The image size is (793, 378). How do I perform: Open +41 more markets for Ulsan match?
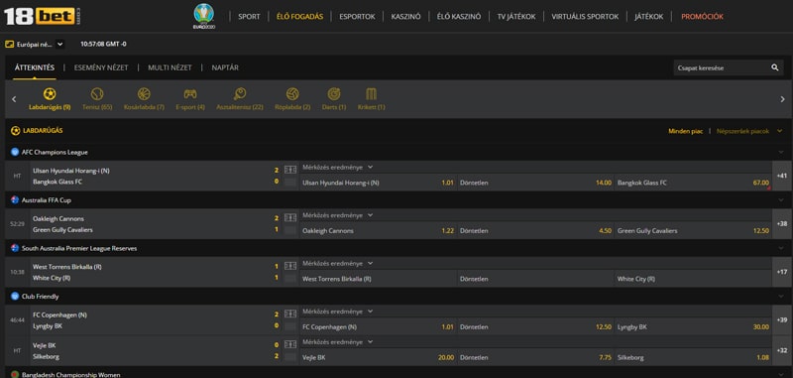(782, 176)
